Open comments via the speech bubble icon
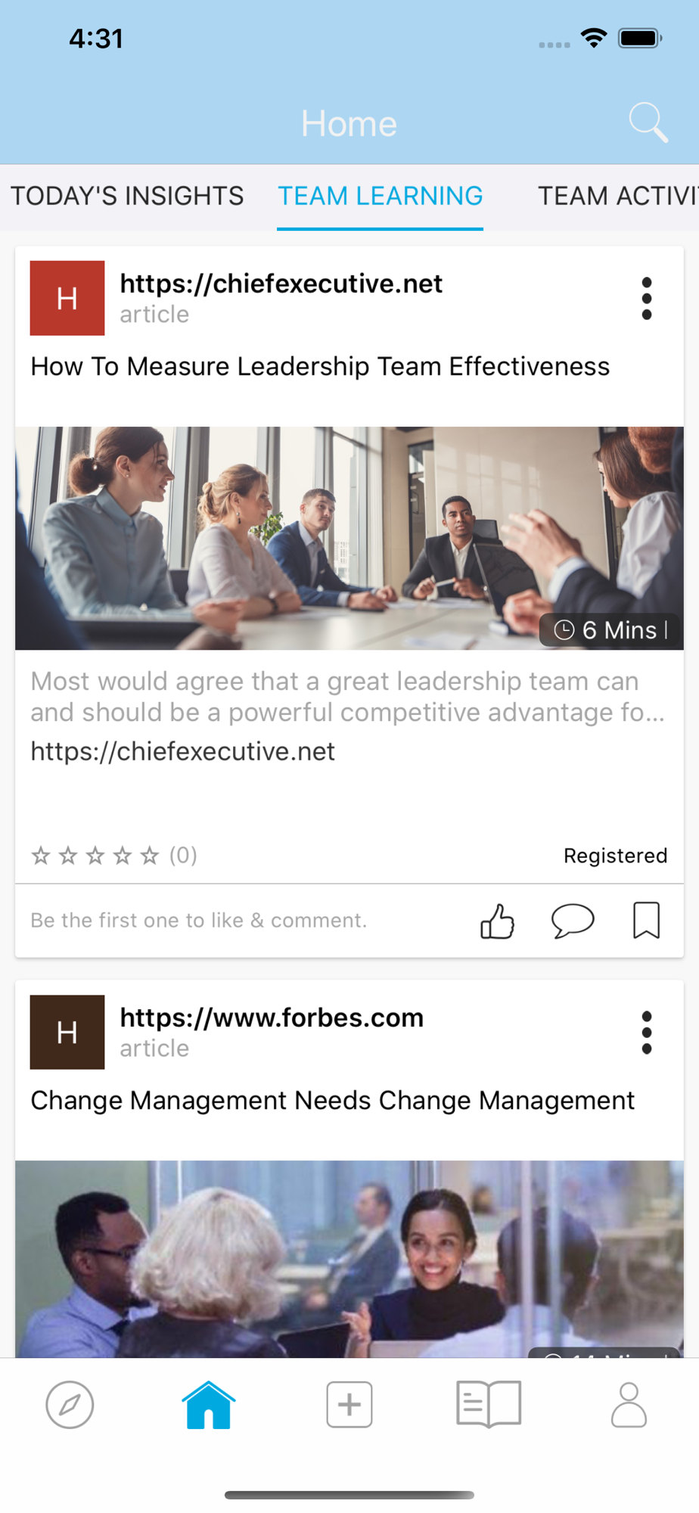The width and height of the screenshot is (699, 1513). (573, 921)
